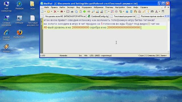The width and height of the screenshot is (182, 102).
Task: Click the Copy icon in toolbar
Action: click(76, 11)
